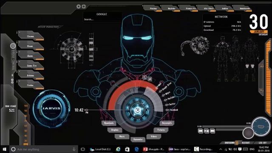Screen dimensions: 272x153
Task: Click the crosshair circular icon atop the panel
Action: pos(84,6)
